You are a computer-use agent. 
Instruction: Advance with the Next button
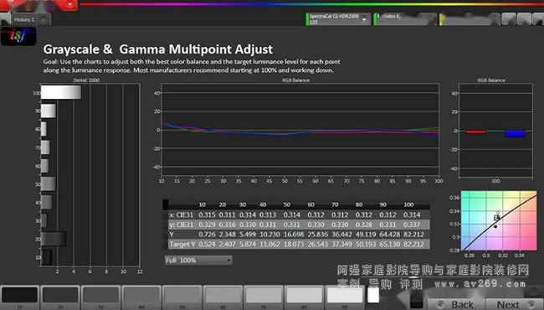(x=514, y=304)
